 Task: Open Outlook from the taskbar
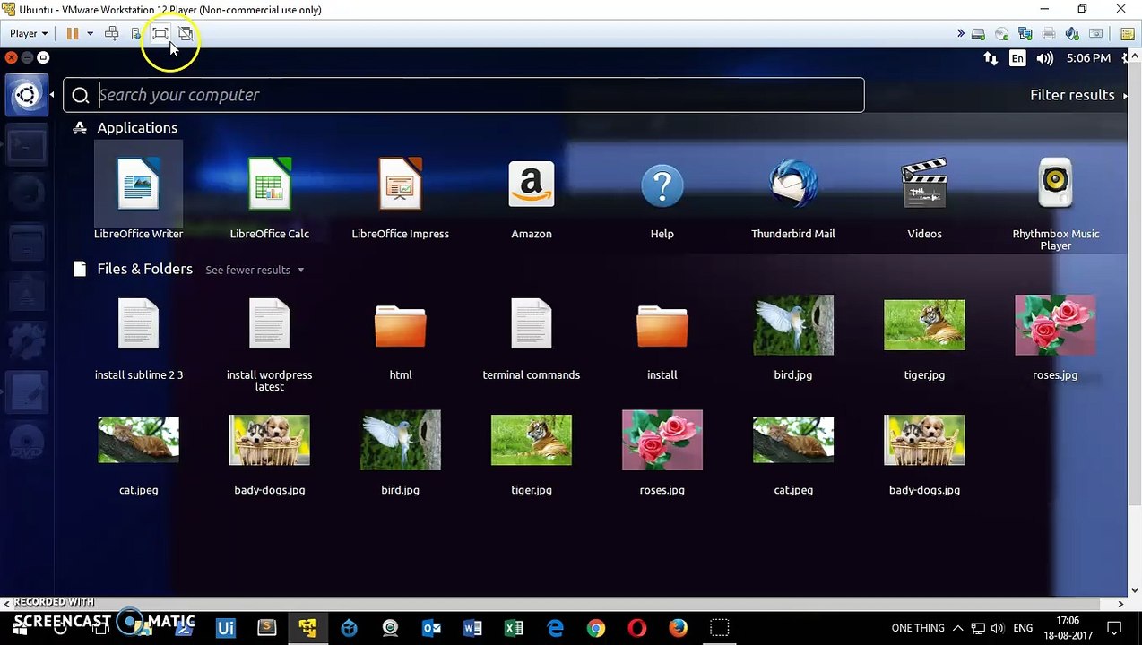pos(431,628)
